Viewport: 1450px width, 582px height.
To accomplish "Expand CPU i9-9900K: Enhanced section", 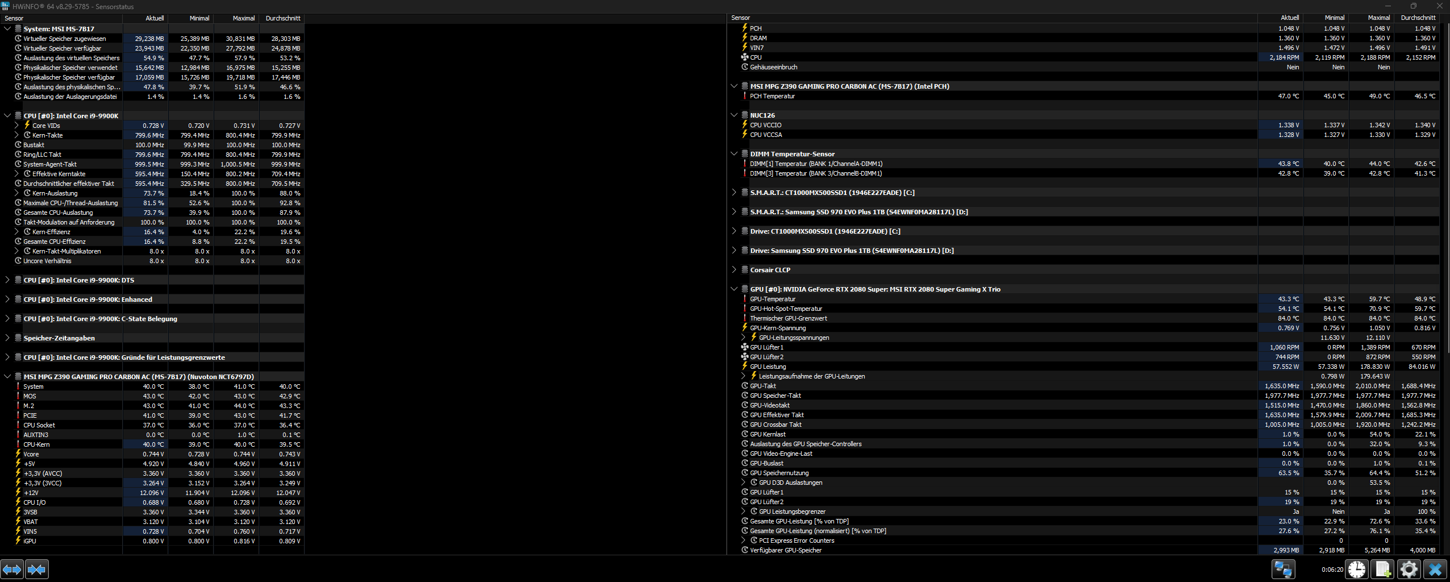I will pos(7,299).
